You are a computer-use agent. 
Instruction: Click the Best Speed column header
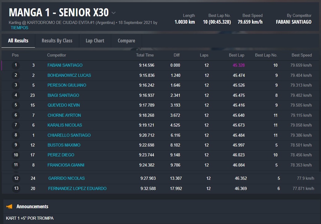[302, 55]
